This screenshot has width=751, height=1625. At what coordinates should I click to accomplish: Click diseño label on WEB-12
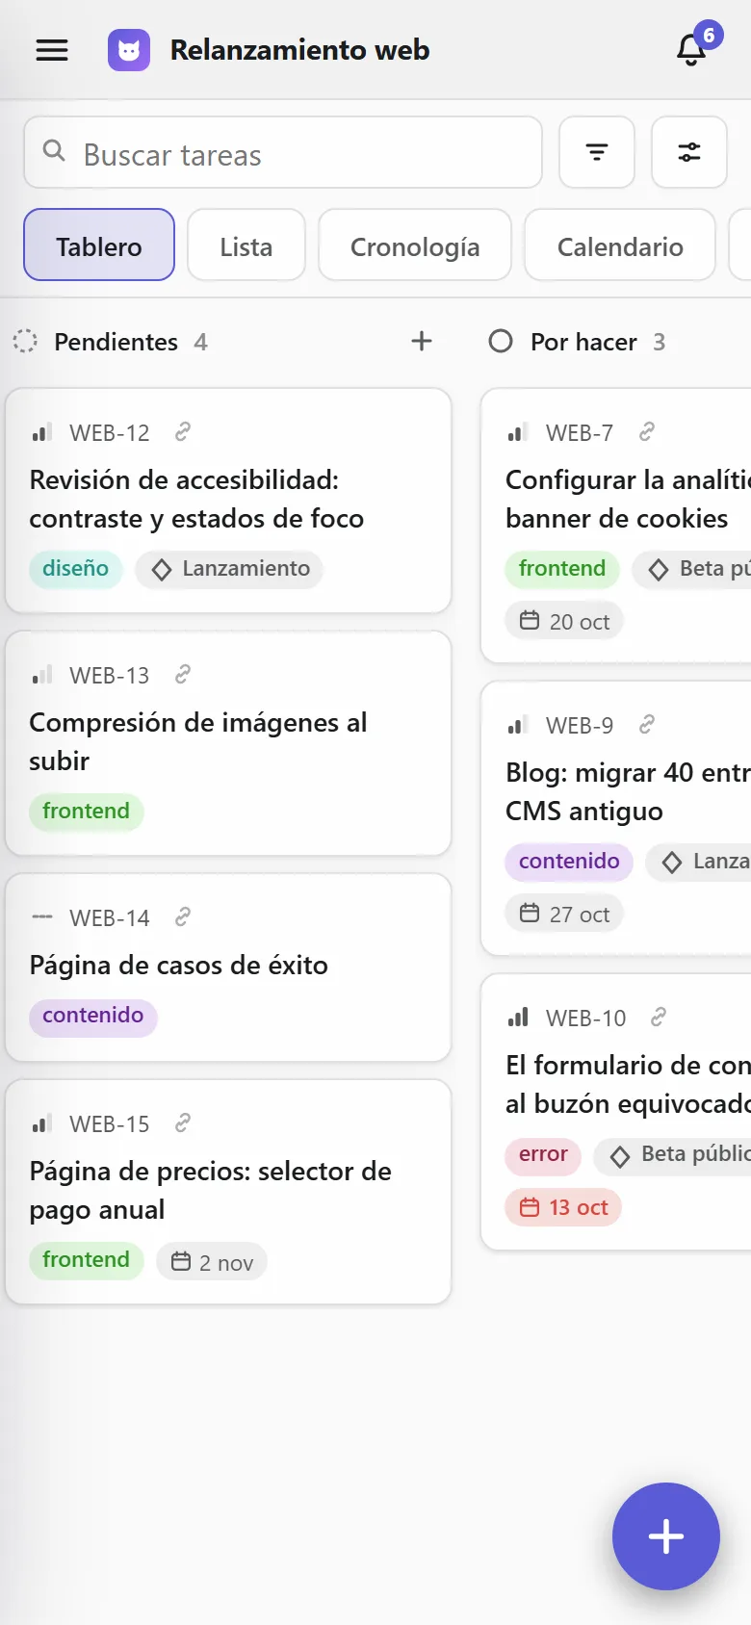click(75, 568)
